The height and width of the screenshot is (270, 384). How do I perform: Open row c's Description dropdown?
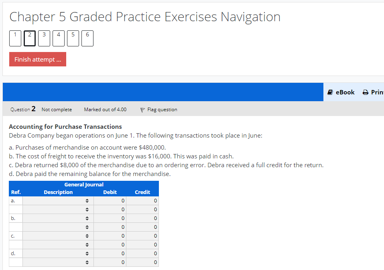tap(86, 236)
